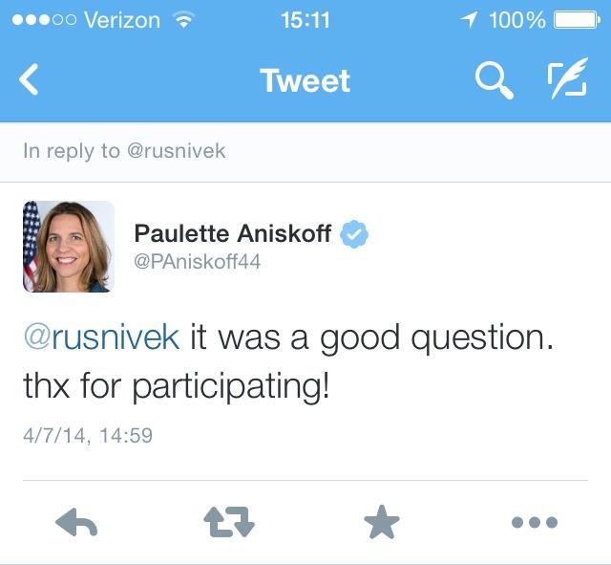Tap the "Tweet" header title
Viewport: 611px width, 565px height.
(x=305, y=81)
